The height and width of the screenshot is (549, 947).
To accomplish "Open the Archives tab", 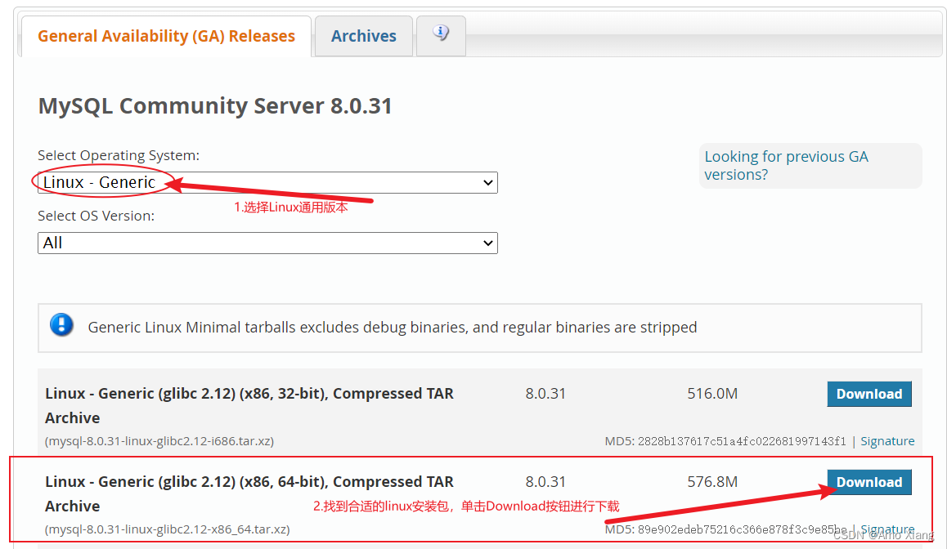I will tap(364, 36).
